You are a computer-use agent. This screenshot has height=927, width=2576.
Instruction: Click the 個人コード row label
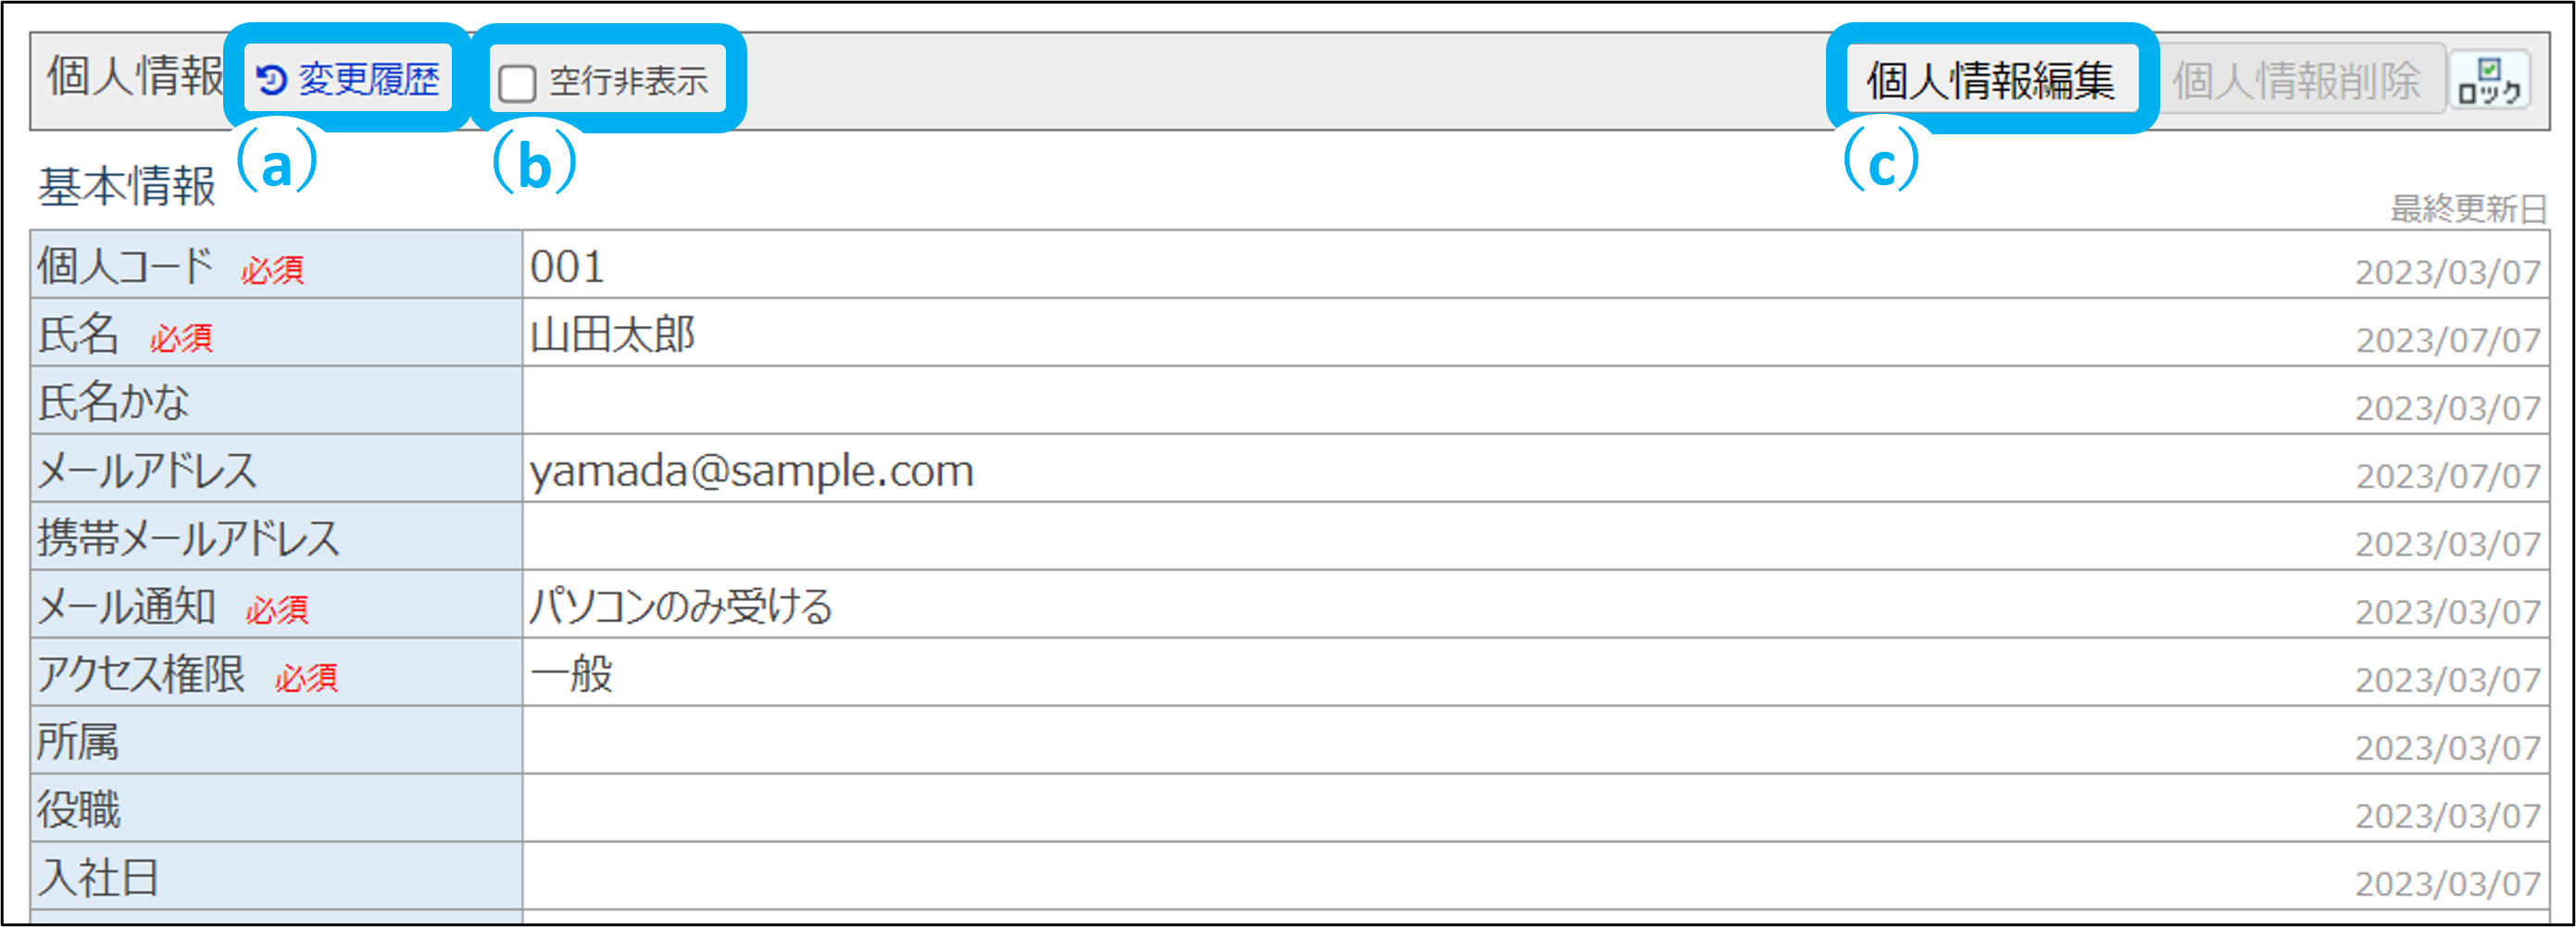125,267
